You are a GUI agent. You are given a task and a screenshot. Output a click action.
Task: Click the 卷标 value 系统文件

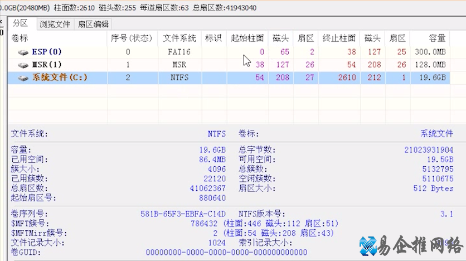pos(437,134)
